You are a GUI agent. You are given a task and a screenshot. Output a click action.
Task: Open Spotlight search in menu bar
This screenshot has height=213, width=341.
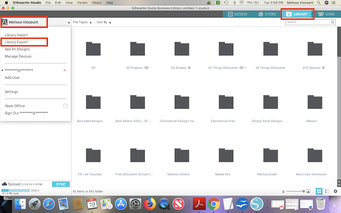coord(319,3)
